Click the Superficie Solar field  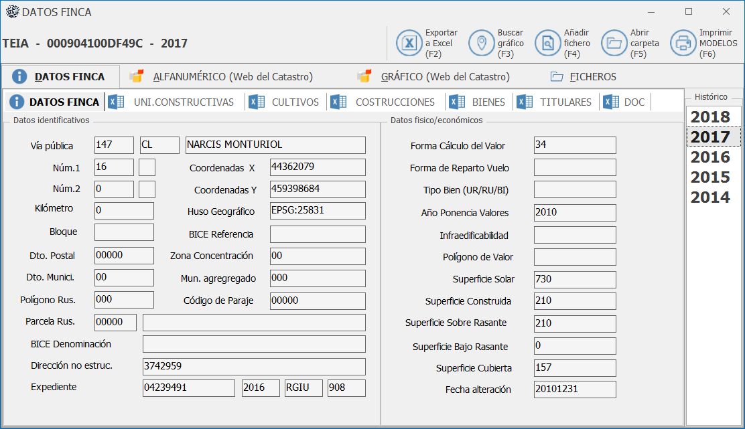point(575,279)
